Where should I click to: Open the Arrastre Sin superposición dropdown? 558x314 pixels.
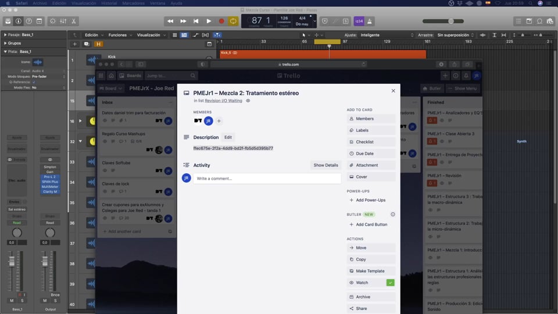pyautogui.click(x=456, y=35)
